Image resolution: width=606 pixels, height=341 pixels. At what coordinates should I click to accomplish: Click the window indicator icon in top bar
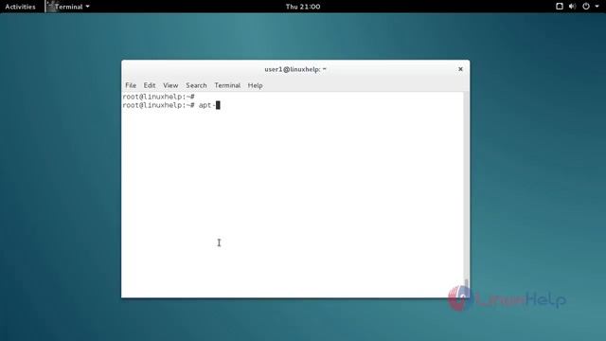tap(560, 7)
